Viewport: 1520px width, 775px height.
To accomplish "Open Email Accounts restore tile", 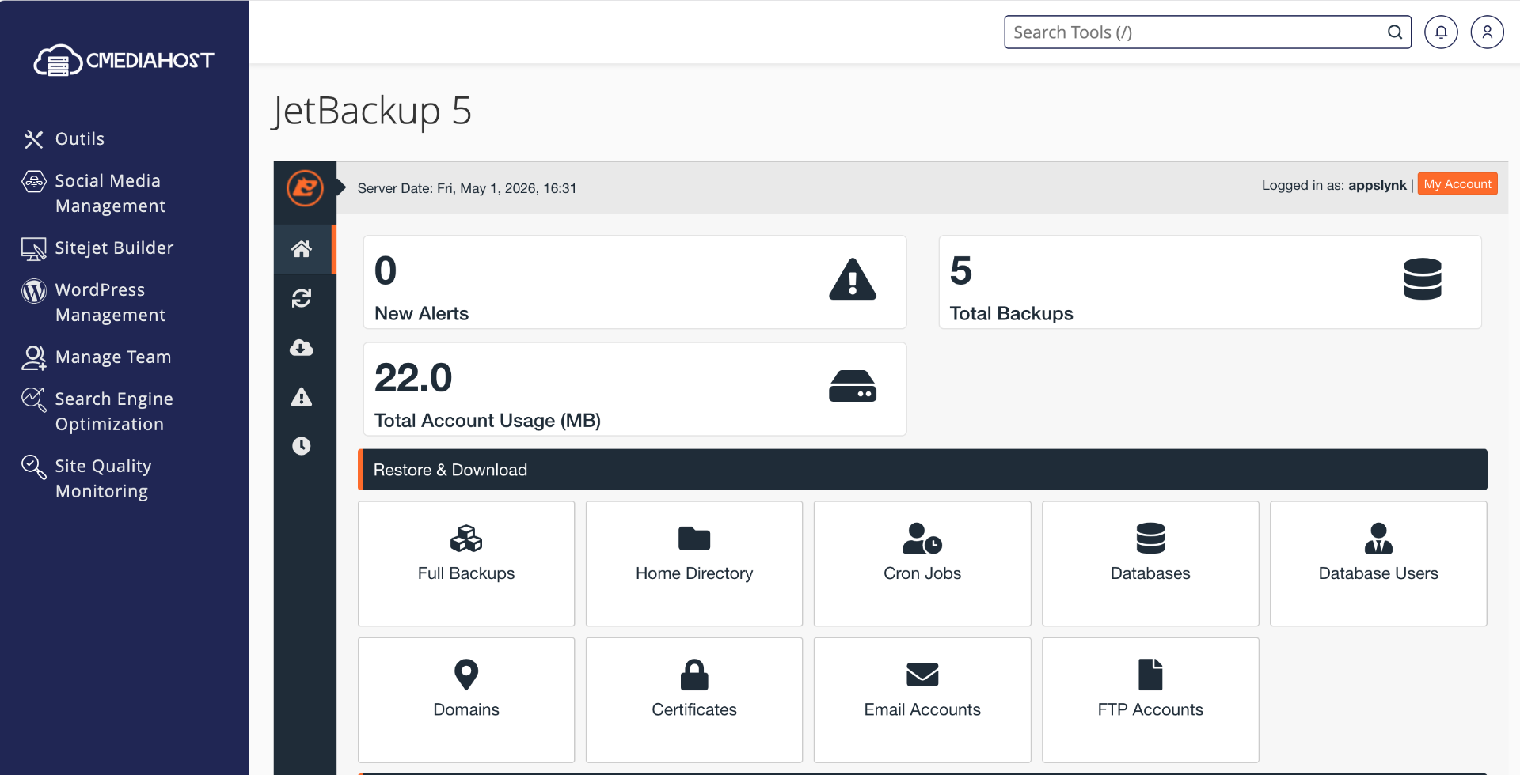I will pos(922,700).
